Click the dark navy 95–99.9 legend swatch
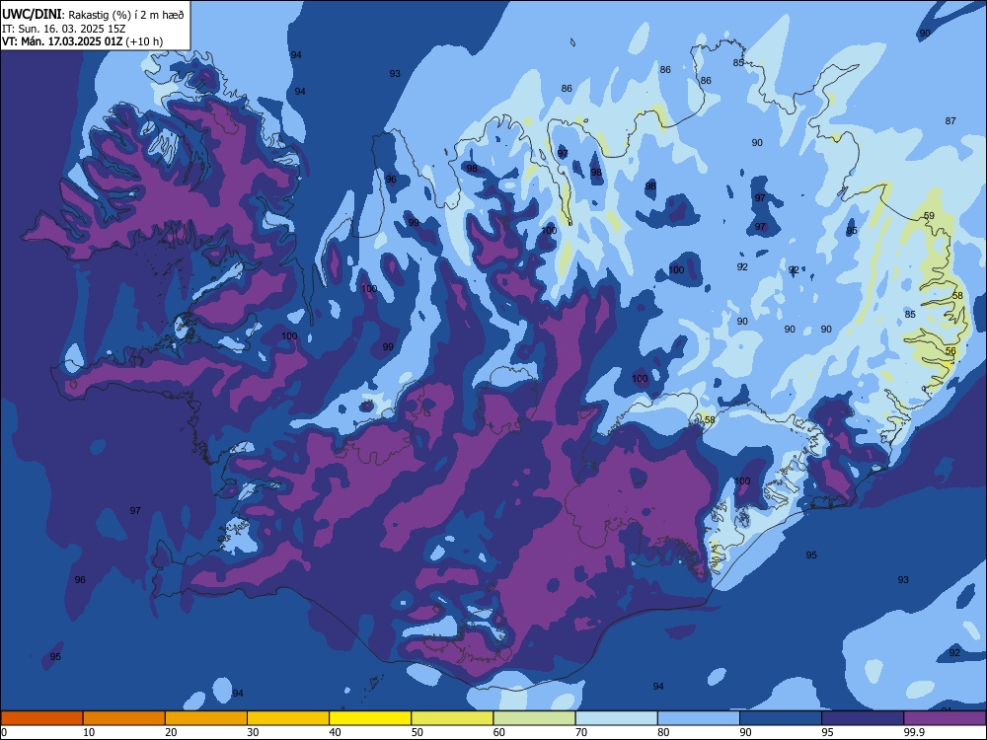The height and width of the screenshot is (740, 987). click(x=863, y=718)
